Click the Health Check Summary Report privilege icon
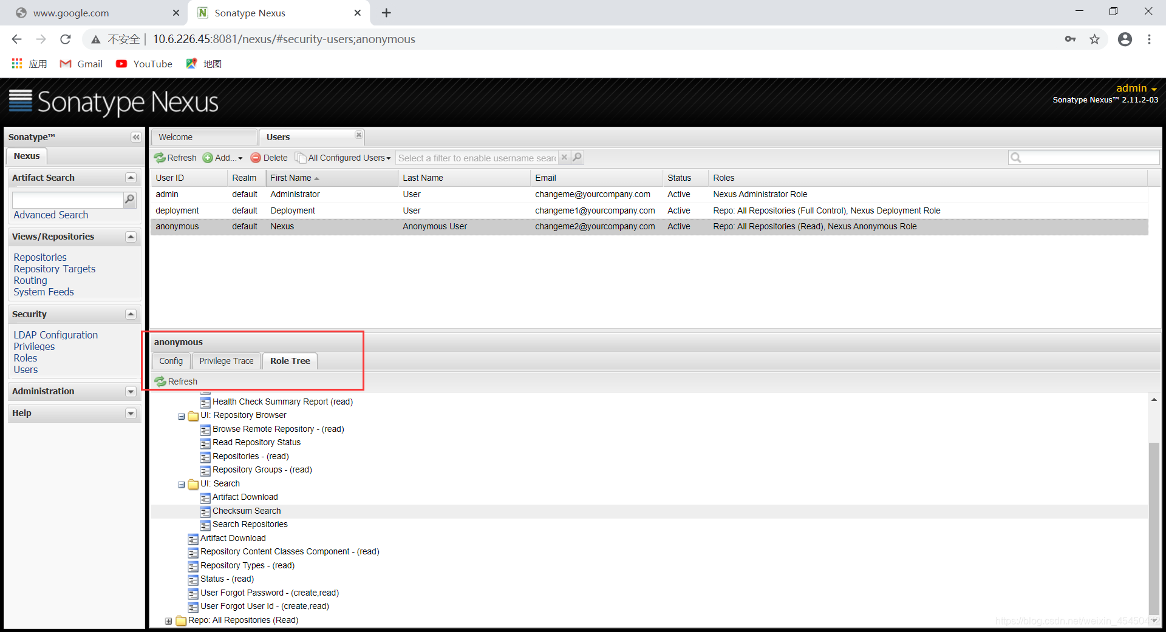This screenshot has width=1166, height=632. (205, 402)
